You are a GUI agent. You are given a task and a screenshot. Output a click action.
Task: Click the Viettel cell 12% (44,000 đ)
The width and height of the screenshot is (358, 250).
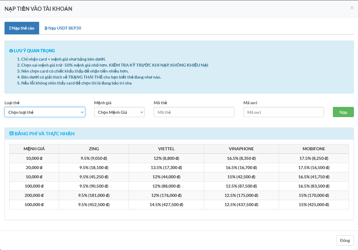[166, 177]
